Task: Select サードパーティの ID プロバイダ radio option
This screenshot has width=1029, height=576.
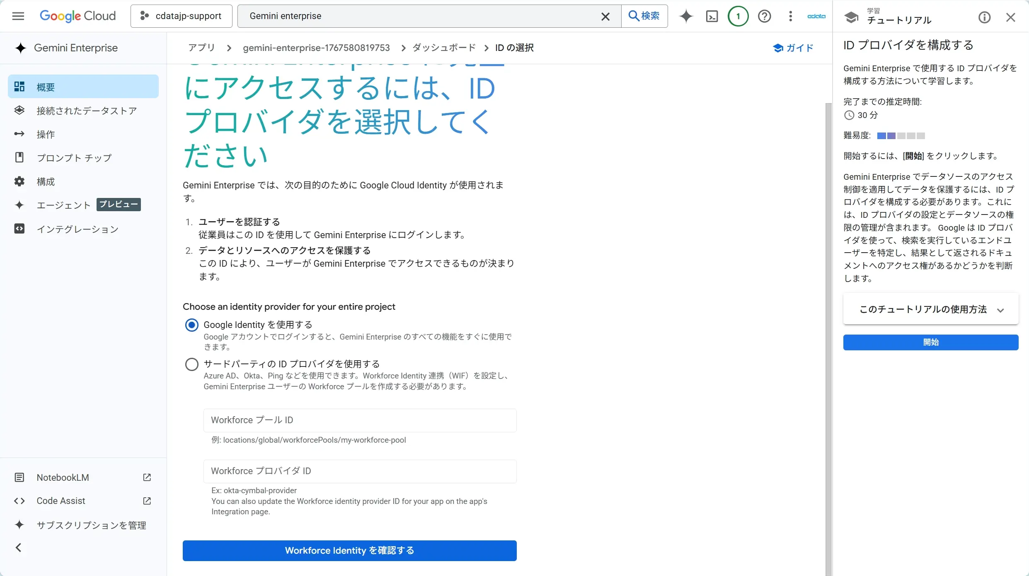Action: click(x=191, y=364)
